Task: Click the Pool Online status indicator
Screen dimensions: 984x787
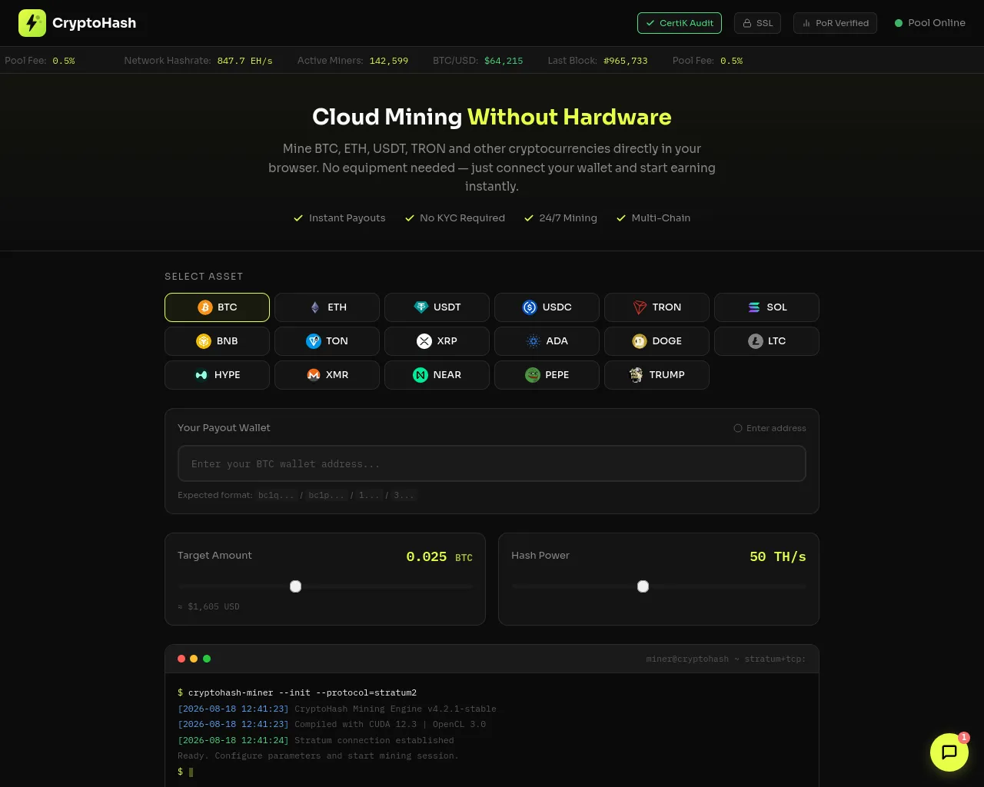Action: tap(930, 23)
